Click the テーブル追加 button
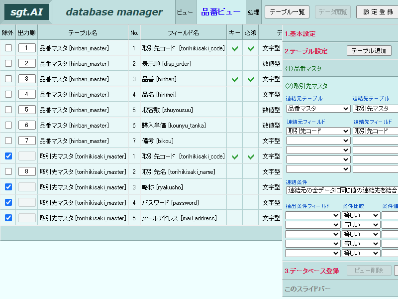 tap(369, 51)
